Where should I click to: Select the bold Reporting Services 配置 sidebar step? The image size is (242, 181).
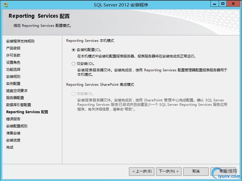pyautogui.click(x=27, y=112)
